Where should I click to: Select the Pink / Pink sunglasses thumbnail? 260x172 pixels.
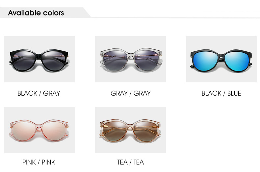[x=39, y=130]
